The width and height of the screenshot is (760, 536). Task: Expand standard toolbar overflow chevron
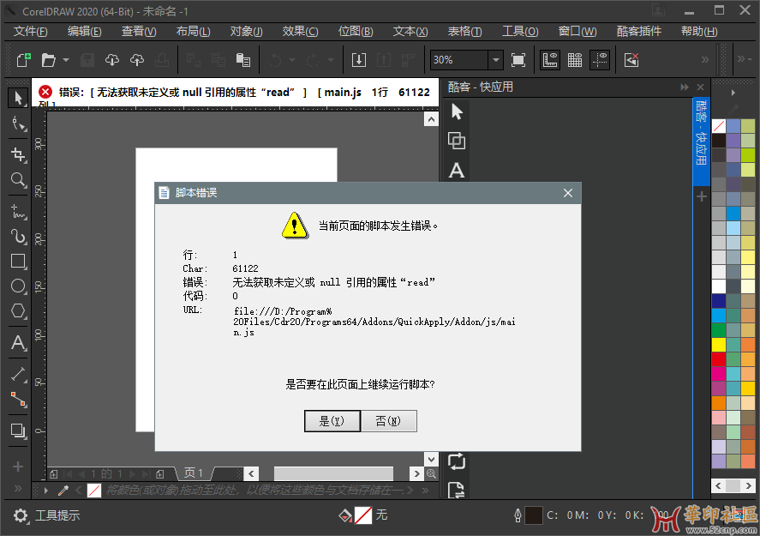[x=705, y=60]
